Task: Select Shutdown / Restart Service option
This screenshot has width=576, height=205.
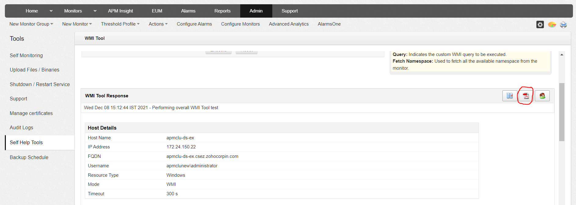Action: pos(40,84)
